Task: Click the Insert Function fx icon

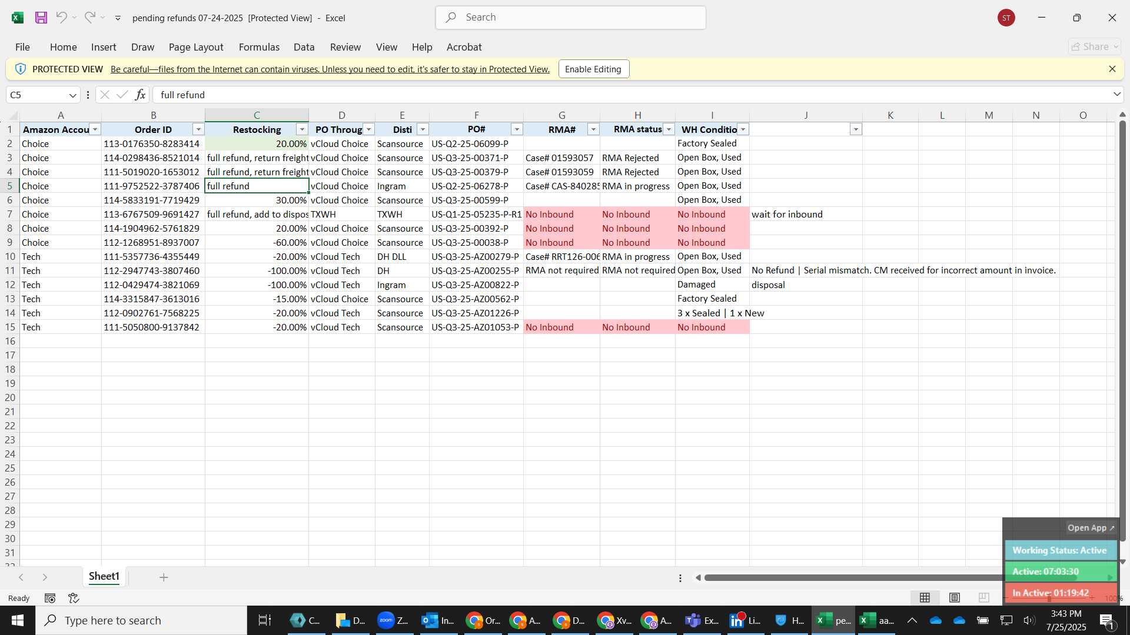Action: 140,95
